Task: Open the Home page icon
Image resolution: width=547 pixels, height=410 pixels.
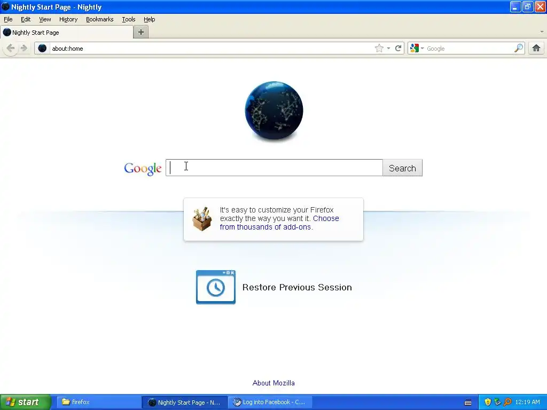Action: pos(536,48)
